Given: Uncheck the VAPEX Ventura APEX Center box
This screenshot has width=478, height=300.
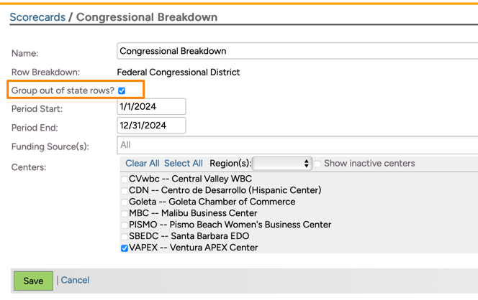Looking at the screenshot, I should pos(125,248).
